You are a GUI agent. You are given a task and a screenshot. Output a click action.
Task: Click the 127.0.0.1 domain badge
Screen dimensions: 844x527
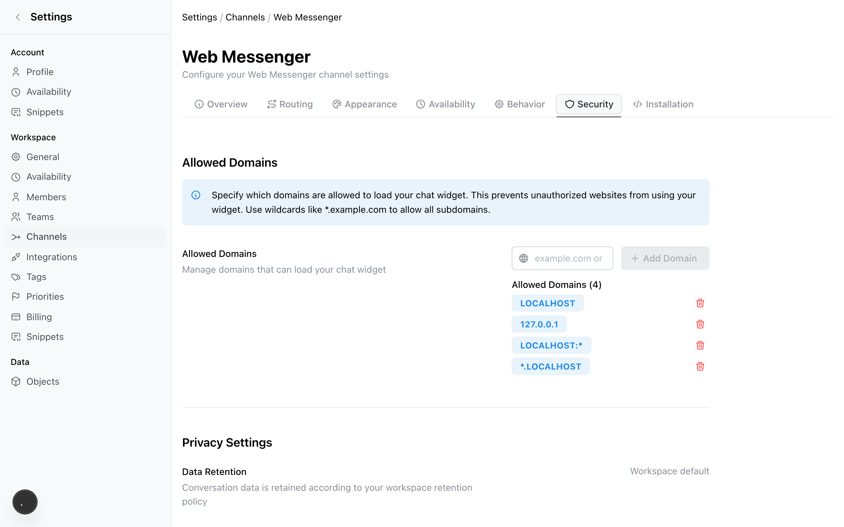(539, 324)
